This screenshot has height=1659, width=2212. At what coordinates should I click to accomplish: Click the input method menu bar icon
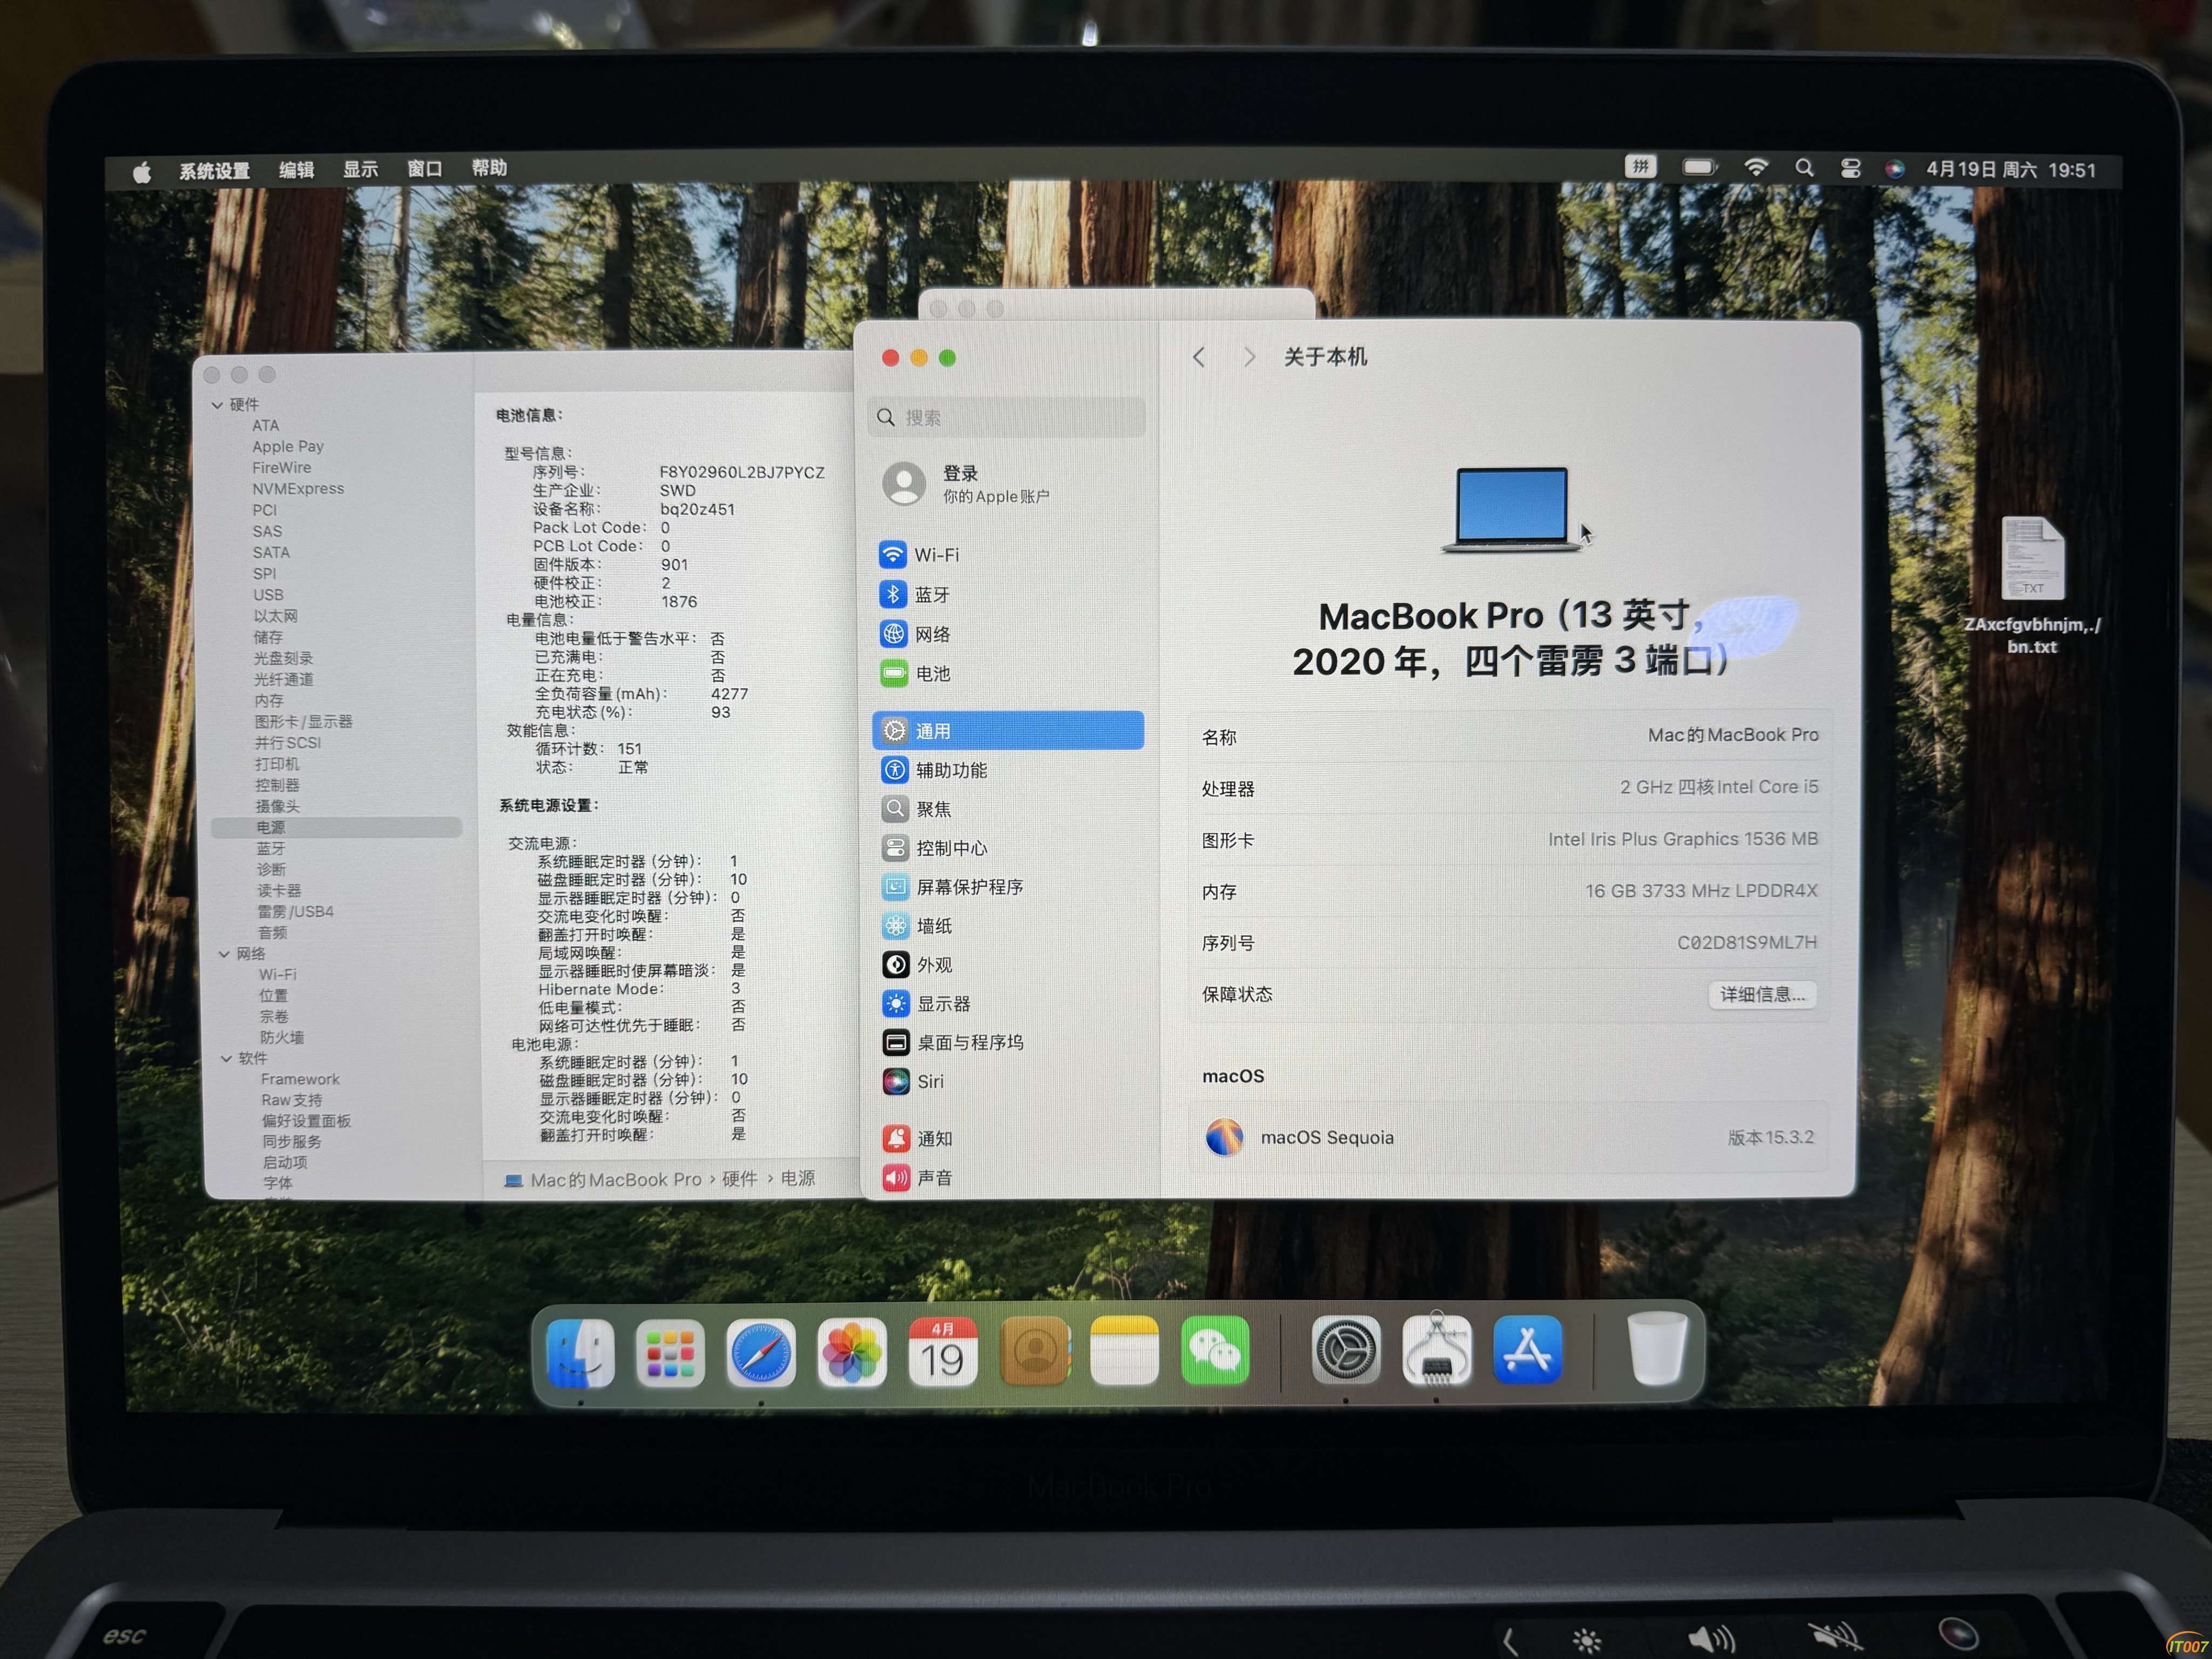1640,167
